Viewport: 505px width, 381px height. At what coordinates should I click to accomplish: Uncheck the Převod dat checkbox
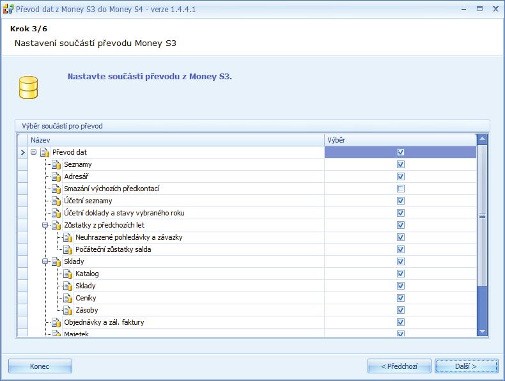click(x=401, y=152)
